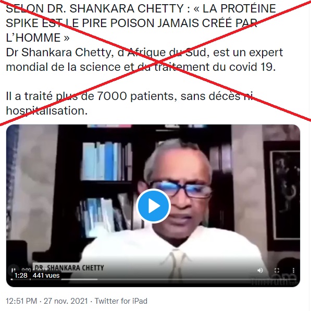Mute the video with speaker icon
This screenshot has width=311, height=311.
(x=260, y=270)
